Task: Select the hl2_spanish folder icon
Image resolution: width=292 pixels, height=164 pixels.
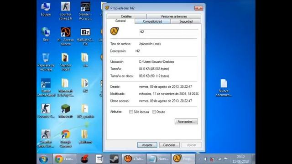Action: 85,111
